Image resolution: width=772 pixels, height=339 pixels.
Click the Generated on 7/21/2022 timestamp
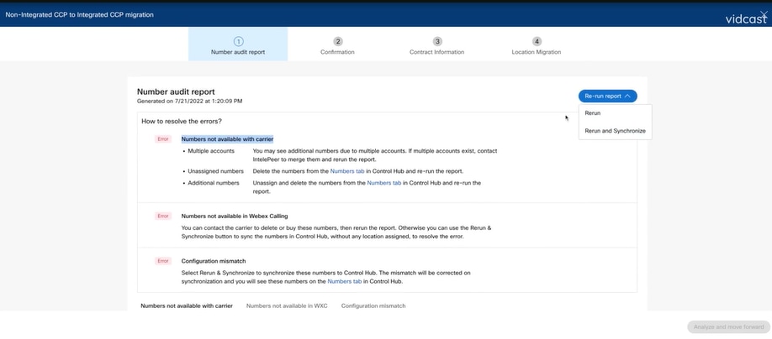tap(189, 102)
